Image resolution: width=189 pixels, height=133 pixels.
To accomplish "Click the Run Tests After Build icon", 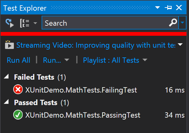I will (10, 23).
